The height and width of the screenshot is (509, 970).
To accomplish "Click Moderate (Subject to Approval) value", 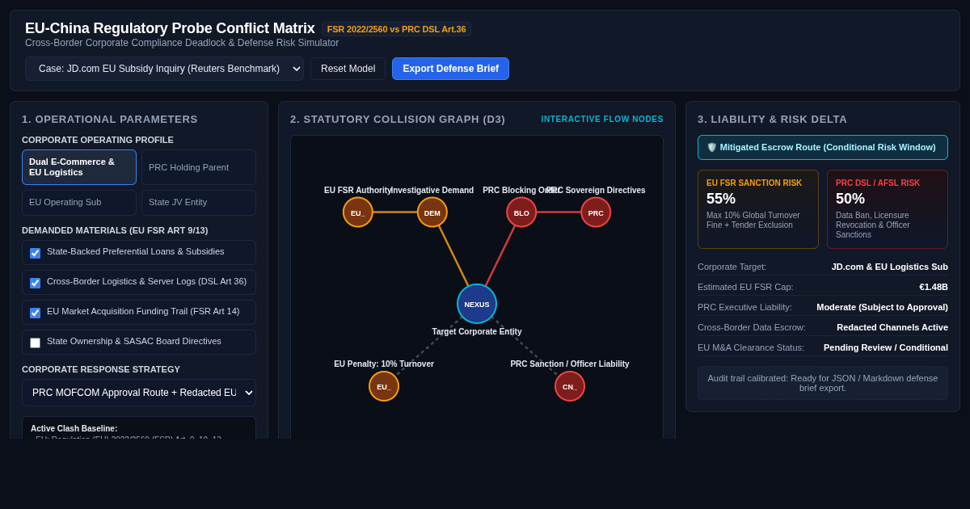I will click(x=882, y=307).
